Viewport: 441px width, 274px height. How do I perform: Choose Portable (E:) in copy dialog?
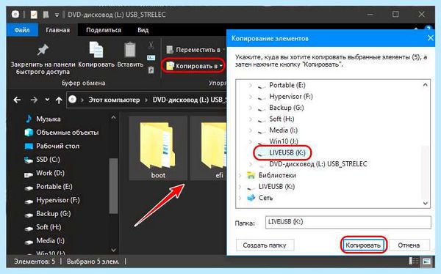point(287,85)
